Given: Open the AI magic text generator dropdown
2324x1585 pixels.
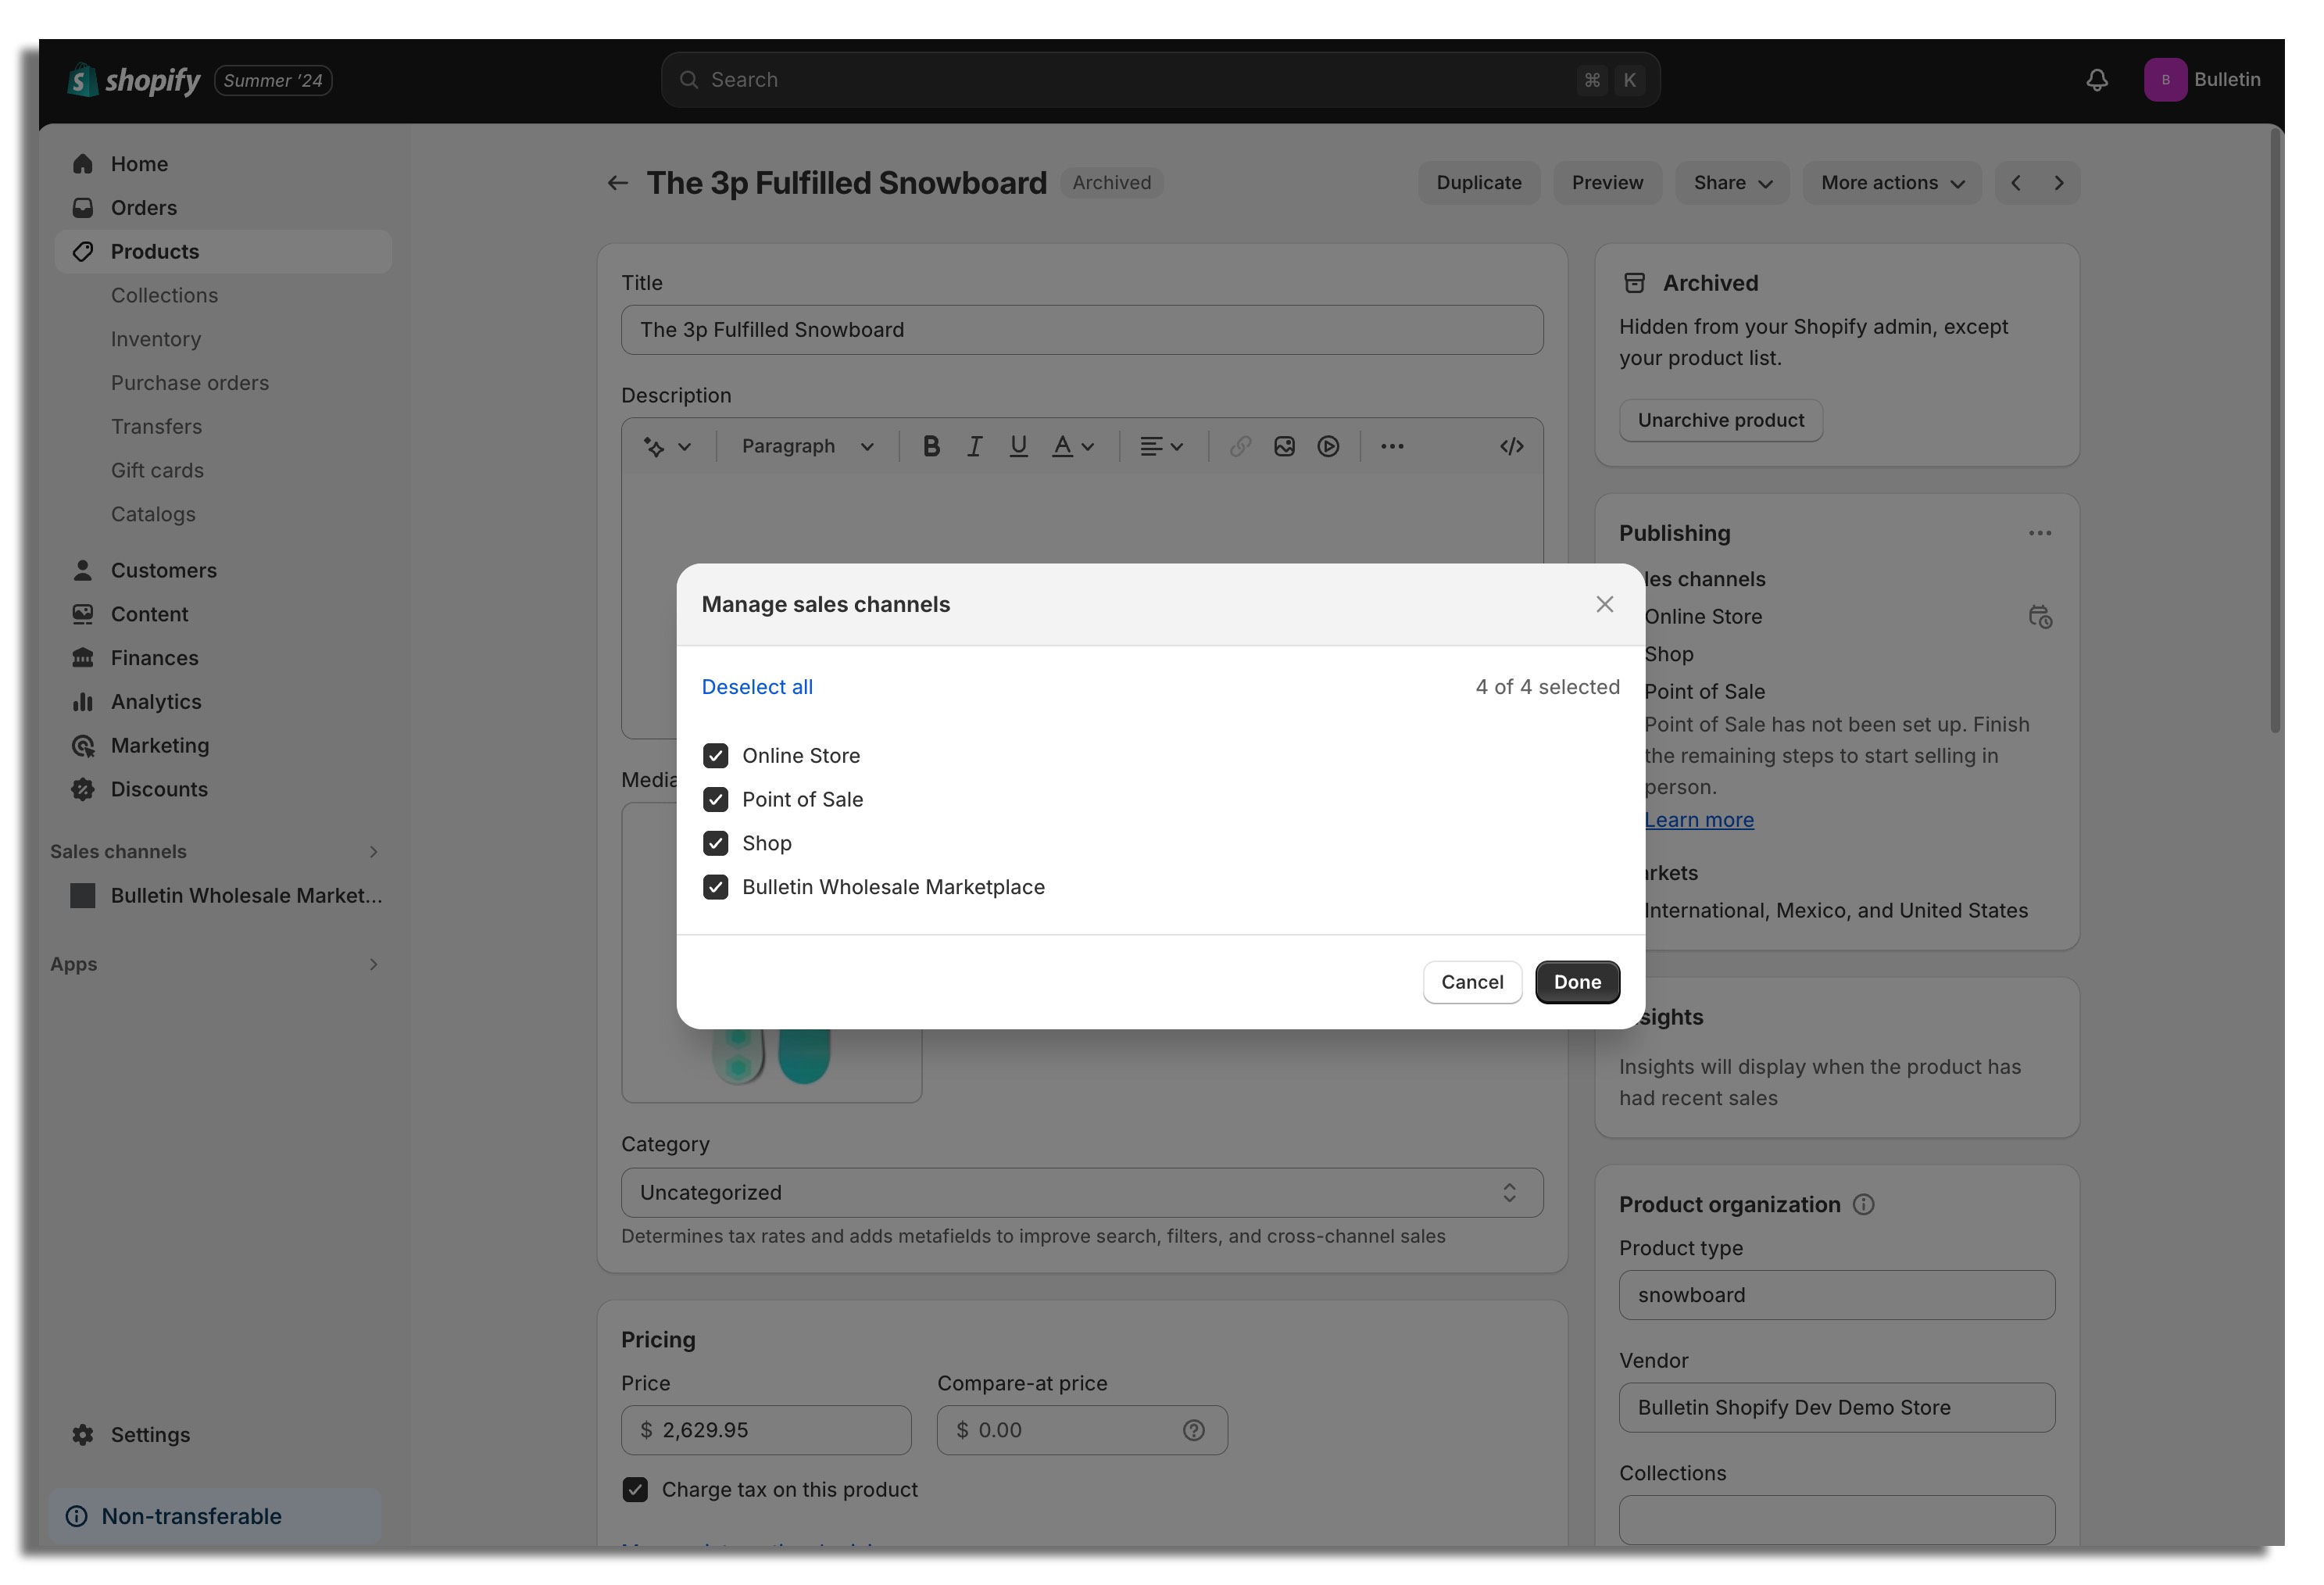Looking at the screenshot, I should pos(666,447).
